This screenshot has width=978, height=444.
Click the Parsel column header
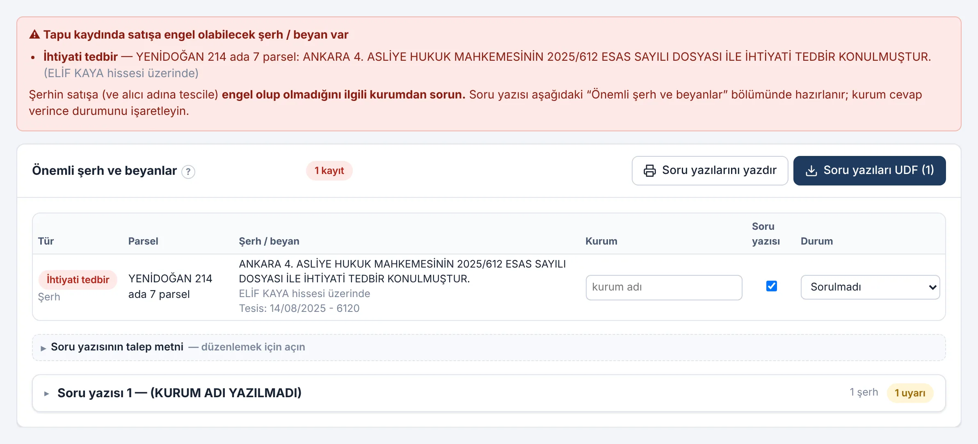click(x=143, y=241)
